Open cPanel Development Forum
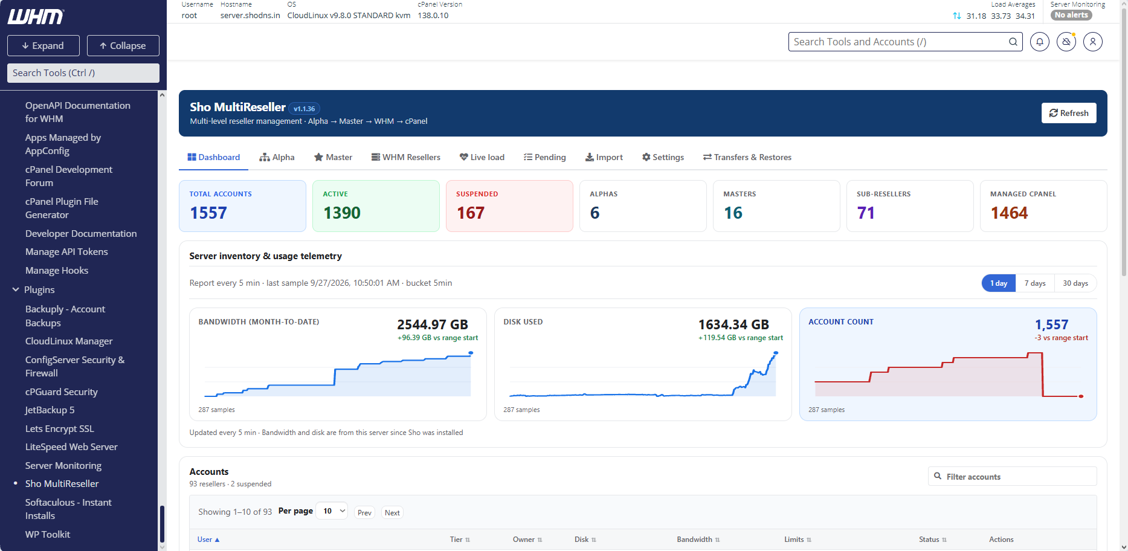 (x=69, y=176)
